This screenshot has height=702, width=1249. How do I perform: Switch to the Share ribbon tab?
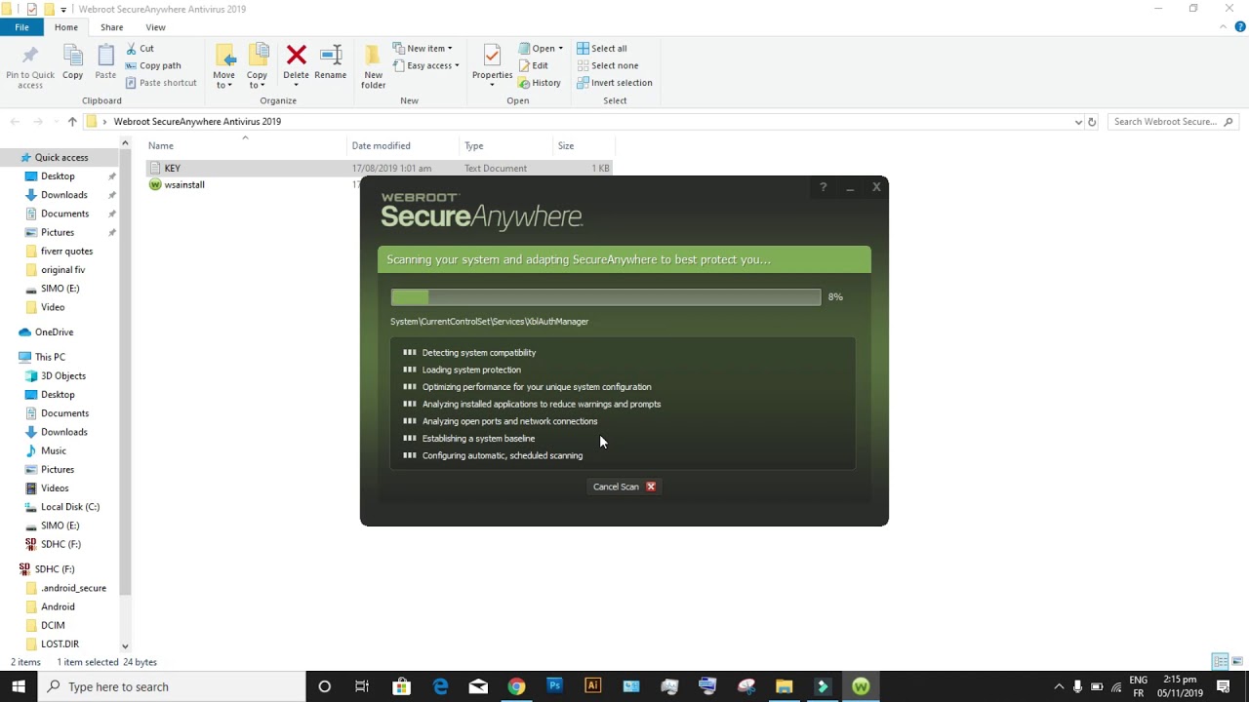[x=111, y=27]
